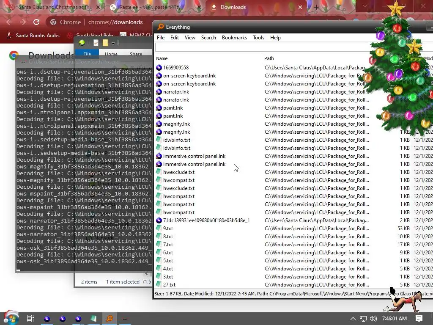Open the Bookmarks menu in Everything

(x=234, y=38)
